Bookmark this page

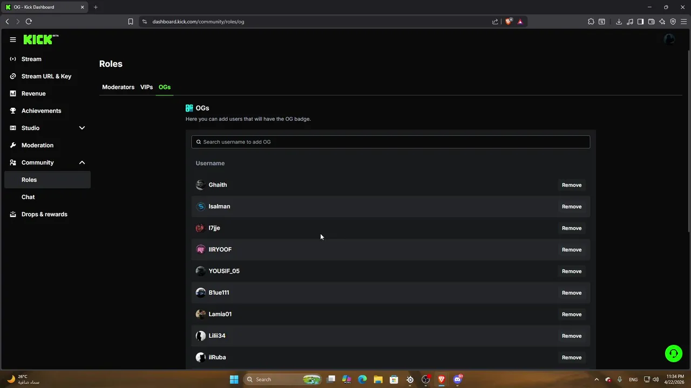click(x=131, y=22)
